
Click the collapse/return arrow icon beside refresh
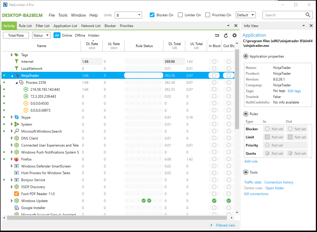[217, 35]
